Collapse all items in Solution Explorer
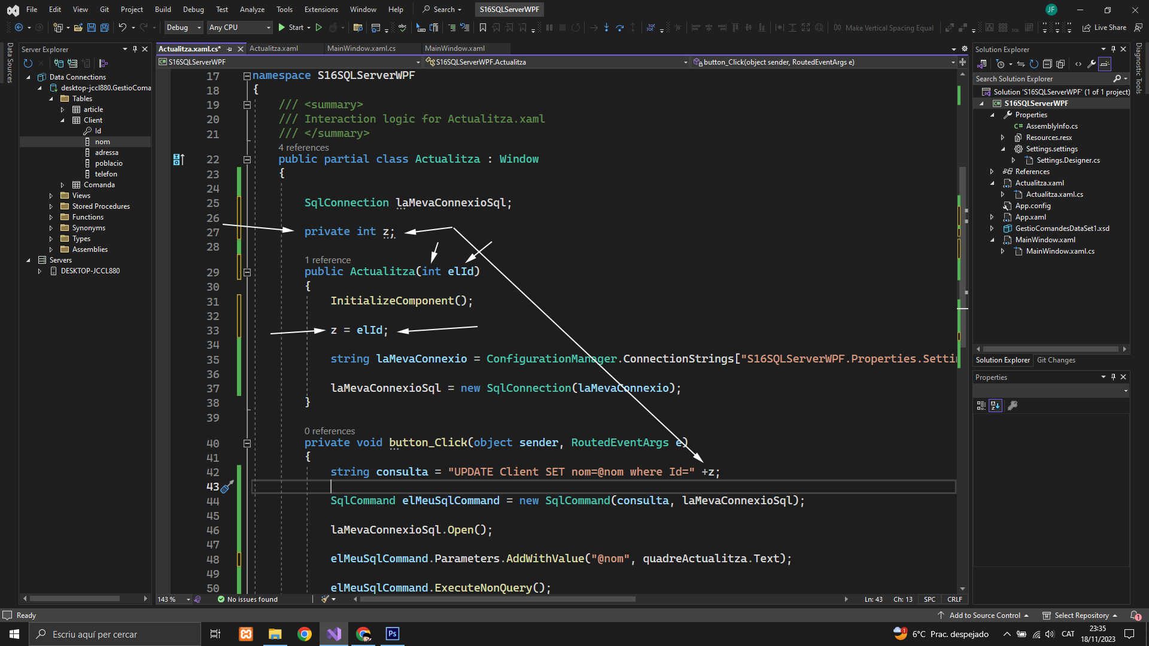1149x646 pixels. (x=1047, y=64)
